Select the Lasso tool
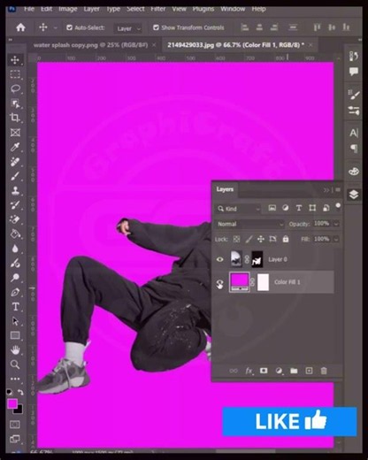This screenshot has height=460, width=368. click(15, 88)
